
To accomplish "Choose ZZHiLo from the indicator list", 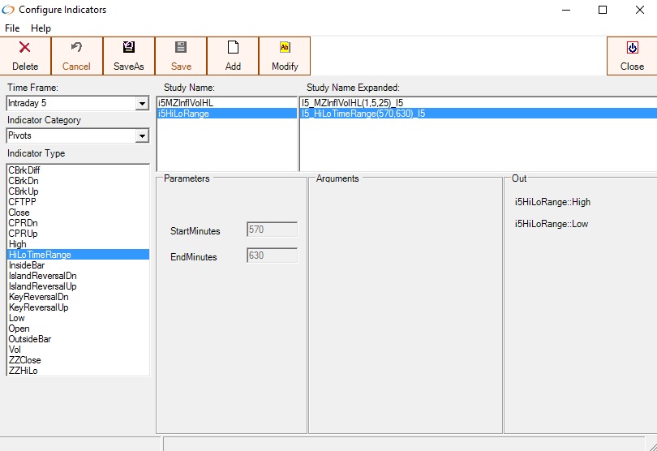I will click(23, 371).
